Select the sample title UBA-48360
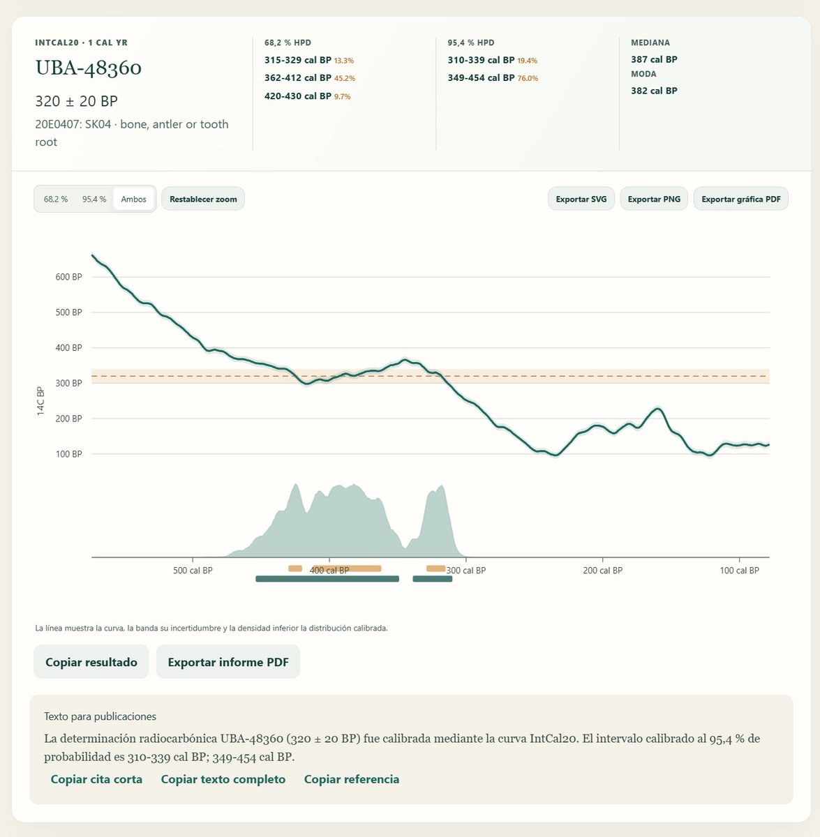The height and width of the screenshot is (837, 820). 89,68
